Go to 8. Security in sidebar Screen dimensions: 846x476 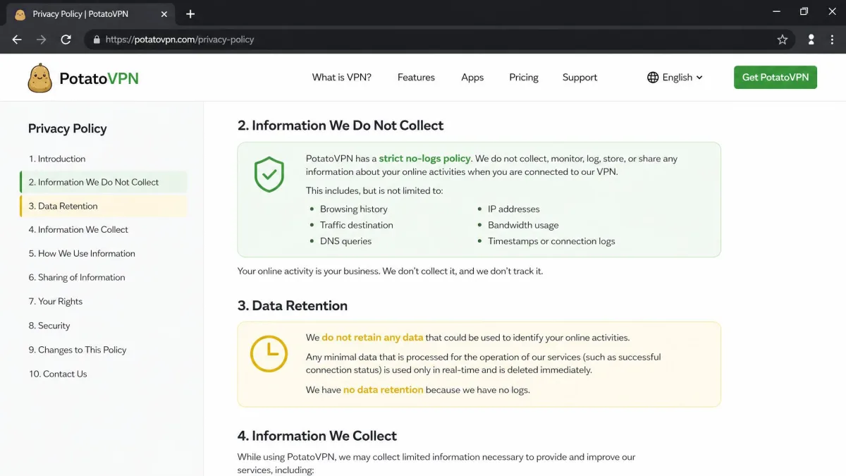coord(49,325)
